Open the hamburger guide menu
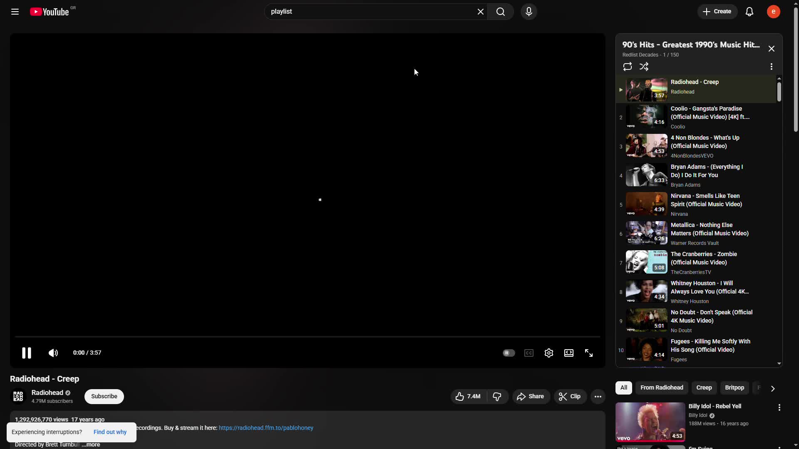Image resolution: width=799 pixels, height=449 pixels. (x=15, y=12)
